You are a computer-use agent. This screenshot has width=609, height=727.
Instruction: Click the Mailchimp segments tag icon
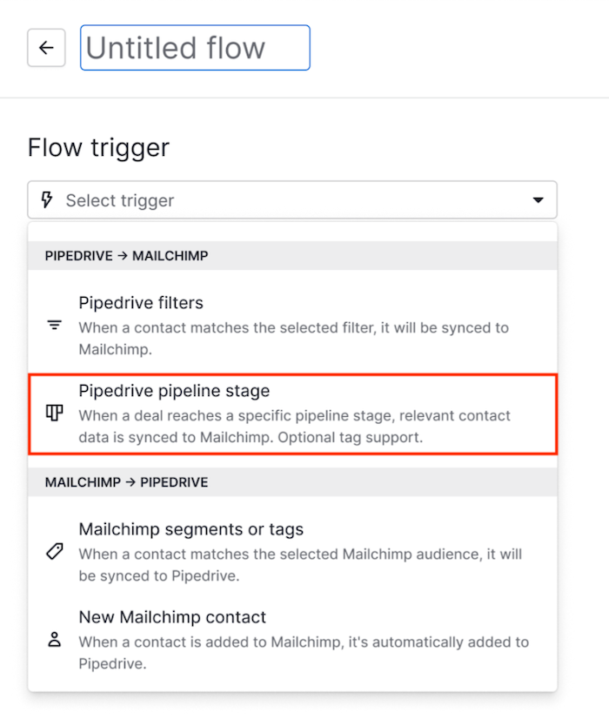pos(55,552)
